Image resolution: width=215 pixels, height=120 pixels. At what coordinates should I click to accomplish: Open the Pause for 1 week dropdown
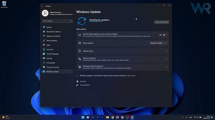click(158, 43)
